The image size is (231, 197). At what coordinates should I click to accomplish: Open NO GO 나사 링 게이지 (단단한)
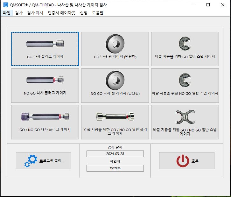[115, 86]
